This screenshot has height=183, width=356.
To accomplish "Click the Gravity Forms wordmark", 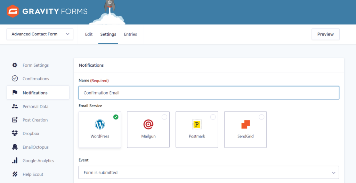I will coord(55,11).
